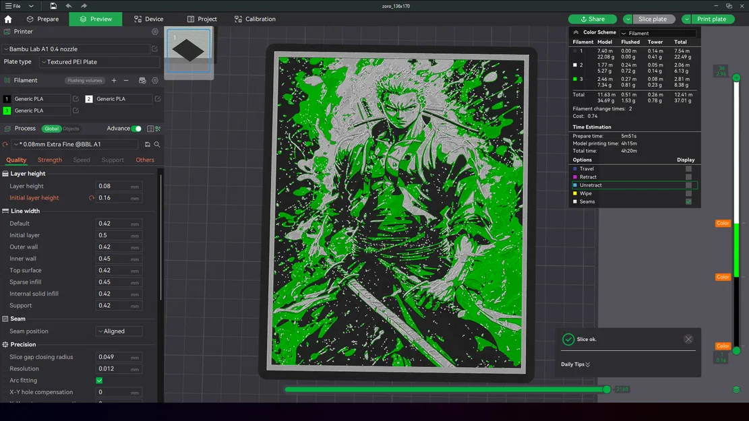Screen dimensions: 749x421
Task: Select the plate 1 thumbnail preview
Action: pyautogui.click(x=189, y=51)
